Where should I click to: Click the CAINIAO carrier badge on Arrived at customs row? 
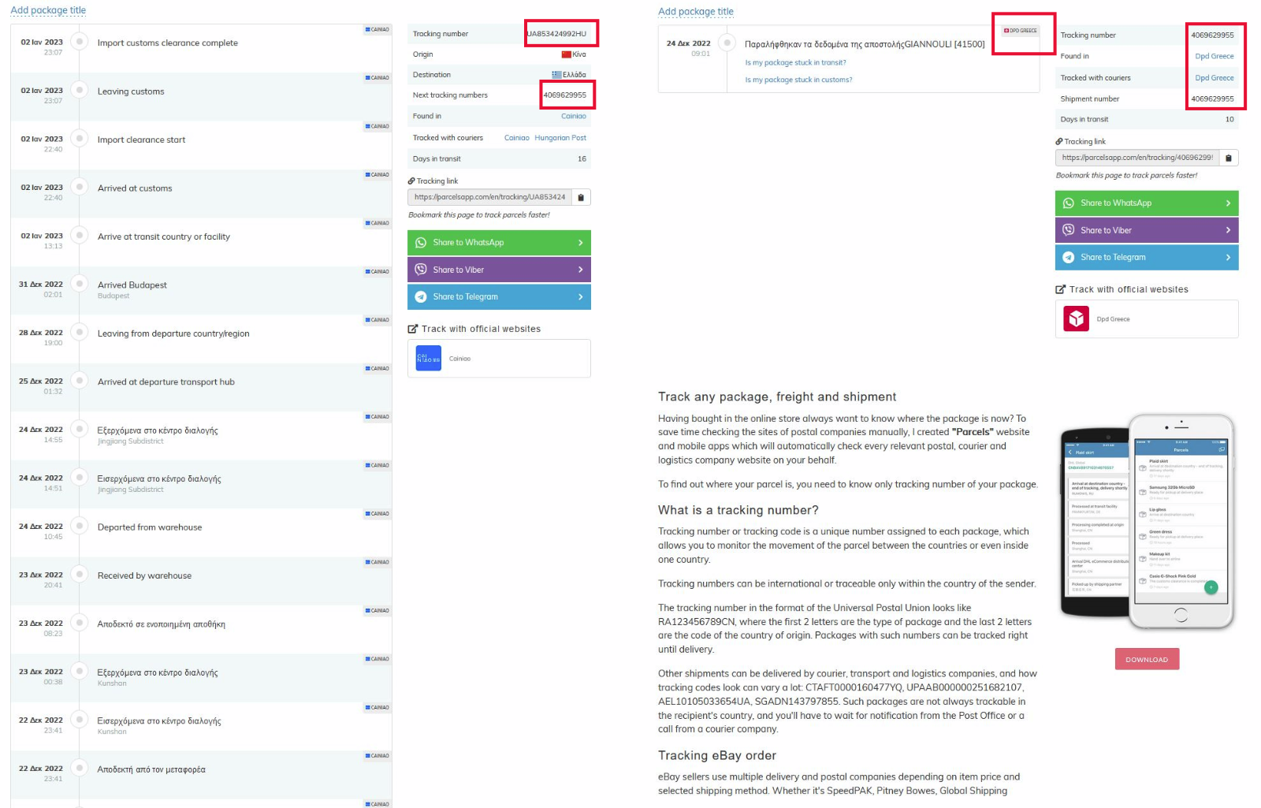(x=378, y=175)
